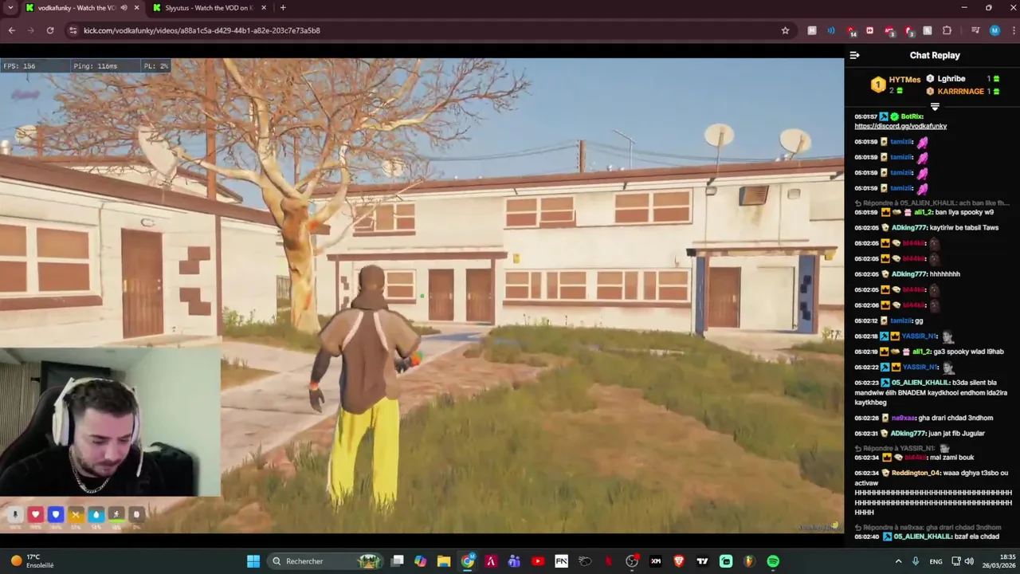
Task: Open YouTube app from the taskbar
Action: coord(538,561)
